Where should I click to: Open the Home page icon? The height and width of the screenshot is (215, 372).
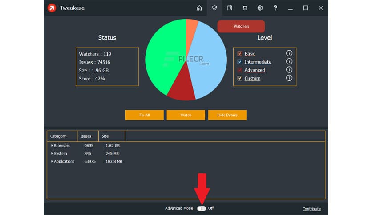coord(199,8)
